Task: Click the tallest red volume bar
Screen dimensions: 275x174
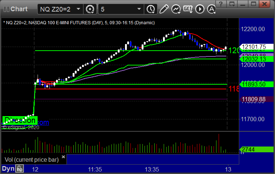Action: pyautogui.click(x=219, y=143)
